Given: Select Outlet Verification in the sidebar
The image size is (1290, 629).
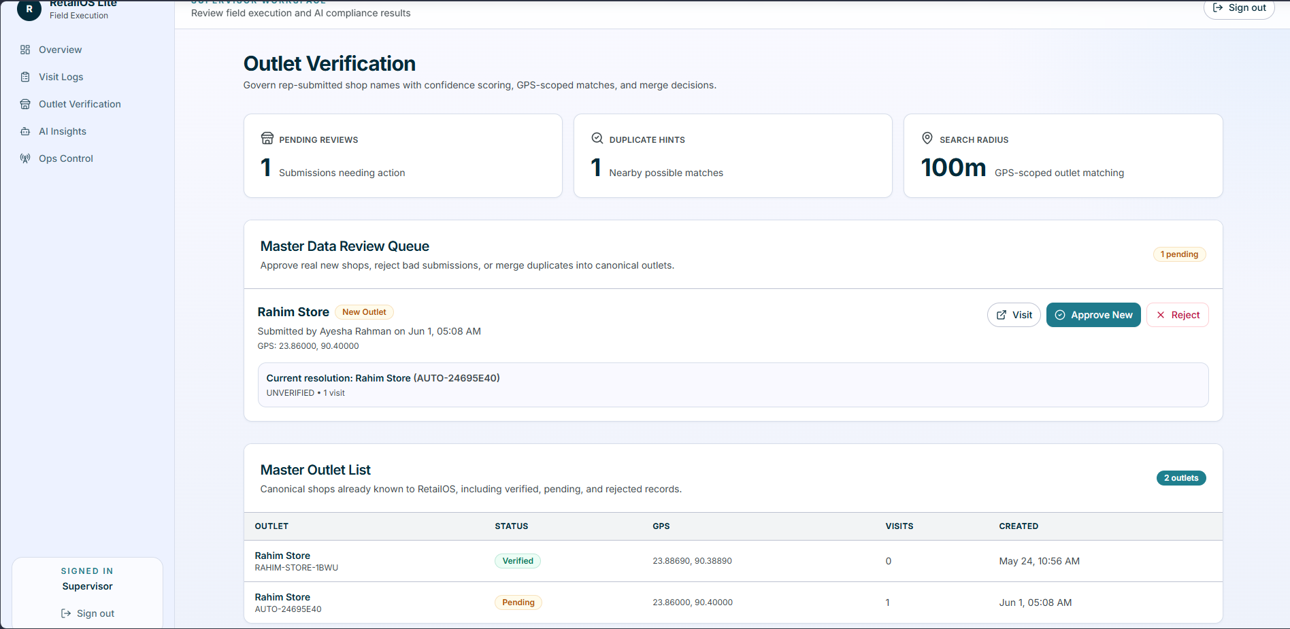Looking at the screenshot, I should coord(87,104).
